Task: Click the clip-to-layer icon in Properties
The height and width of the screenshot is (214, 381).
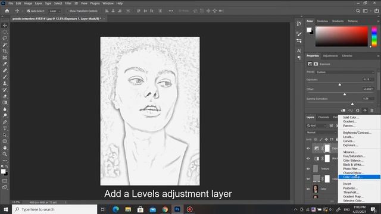Action: click(343, 111)
